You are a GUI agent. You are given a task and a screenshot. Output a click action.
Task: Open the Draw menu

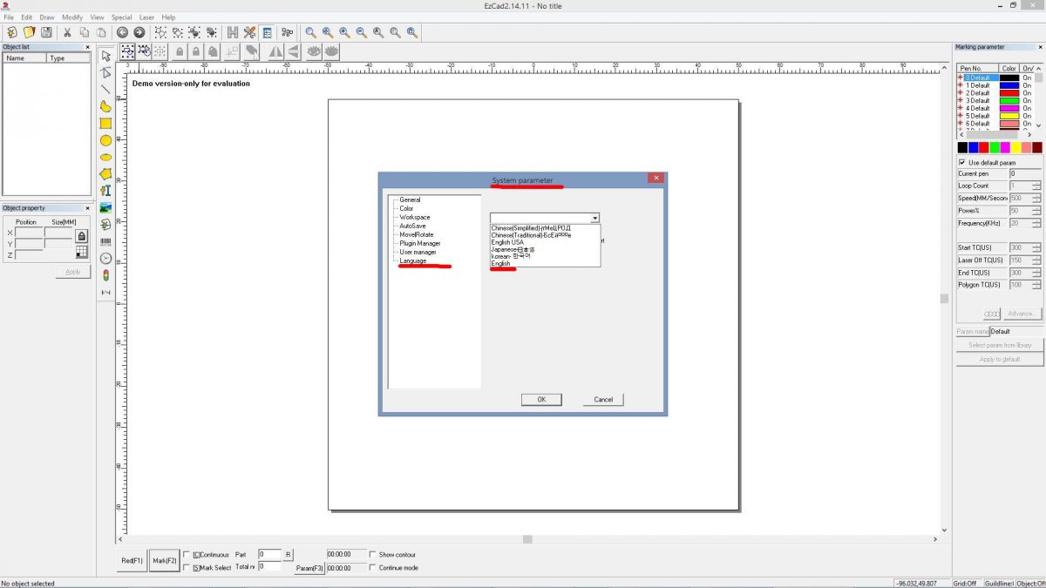(x=47, y=17)
